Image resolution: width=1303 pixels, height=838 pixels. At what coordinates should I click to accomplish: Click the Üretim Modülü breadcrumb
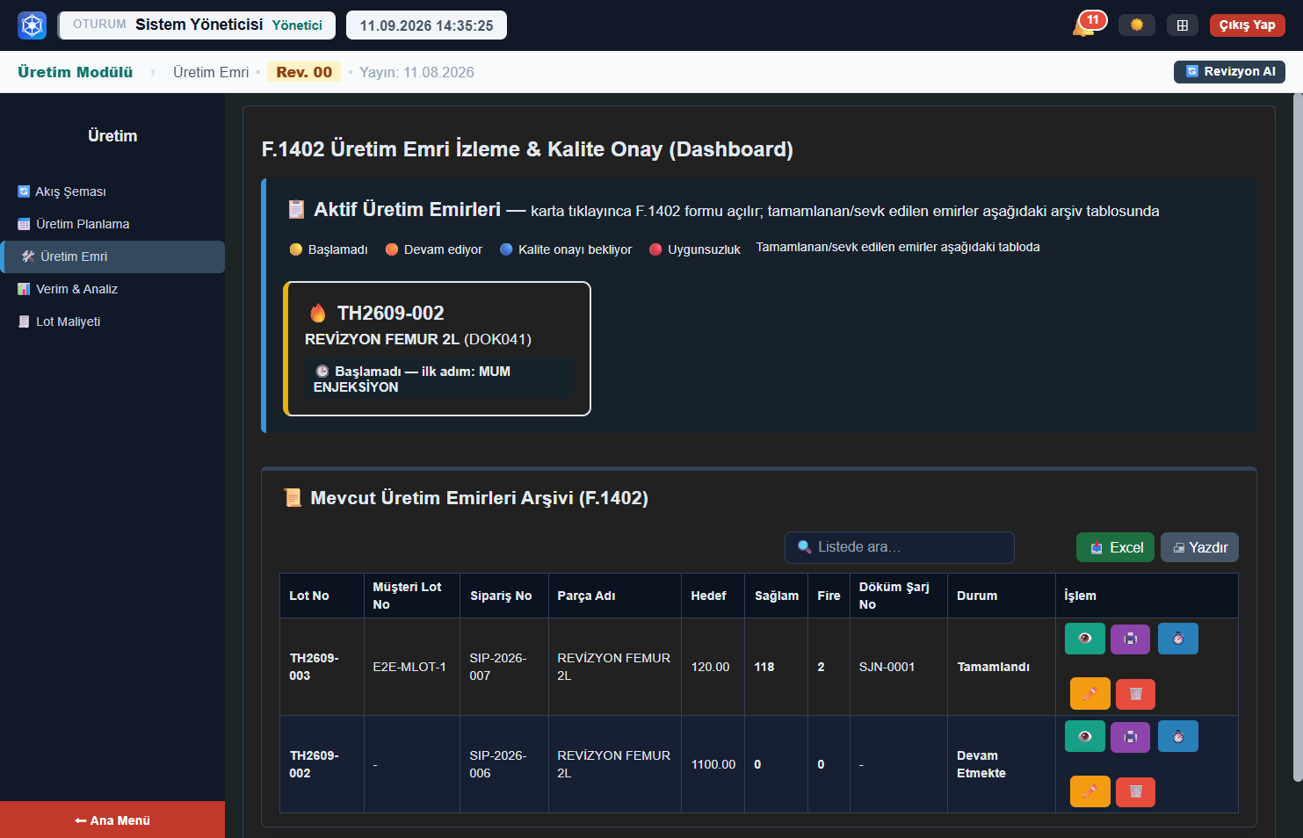click(76, 72)
